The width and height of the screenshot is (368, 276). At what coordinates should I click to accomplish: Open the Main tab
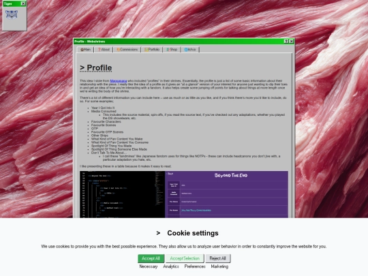(85, 50)
